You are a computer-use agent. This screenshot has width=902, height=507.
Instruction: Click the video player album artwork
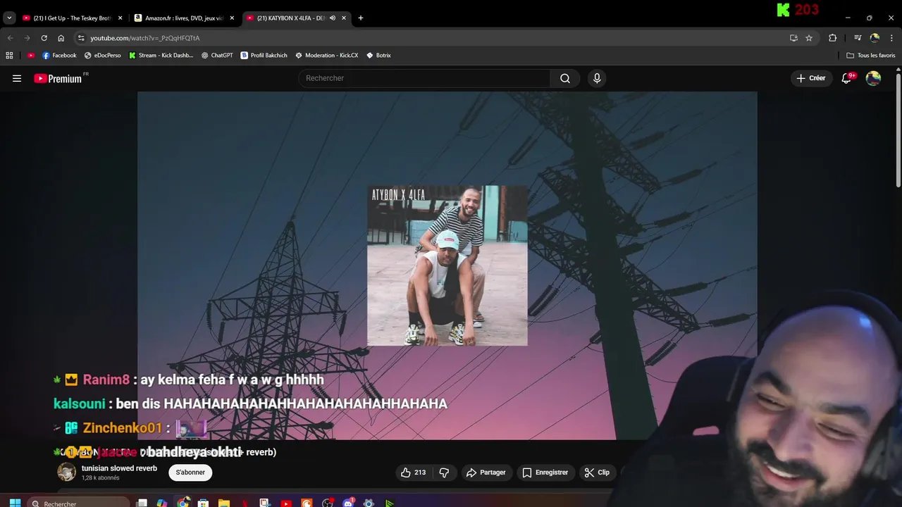click(447, 265)
